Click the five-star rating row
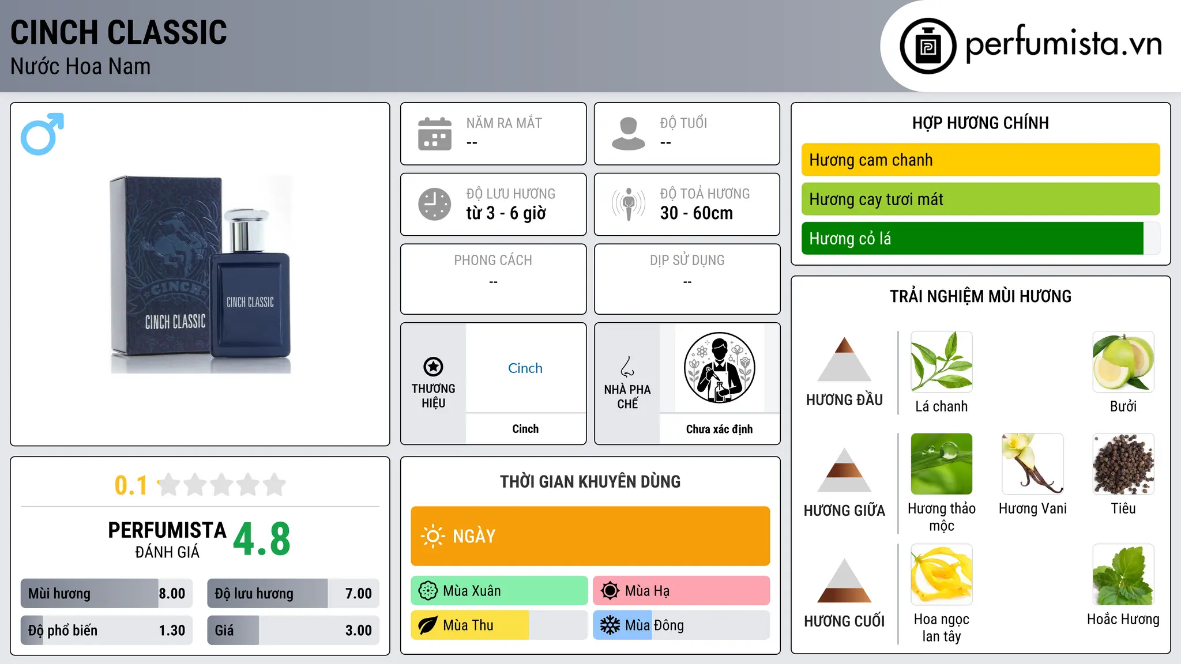This screenshot has height=664, width=1181. coord(221,485)
